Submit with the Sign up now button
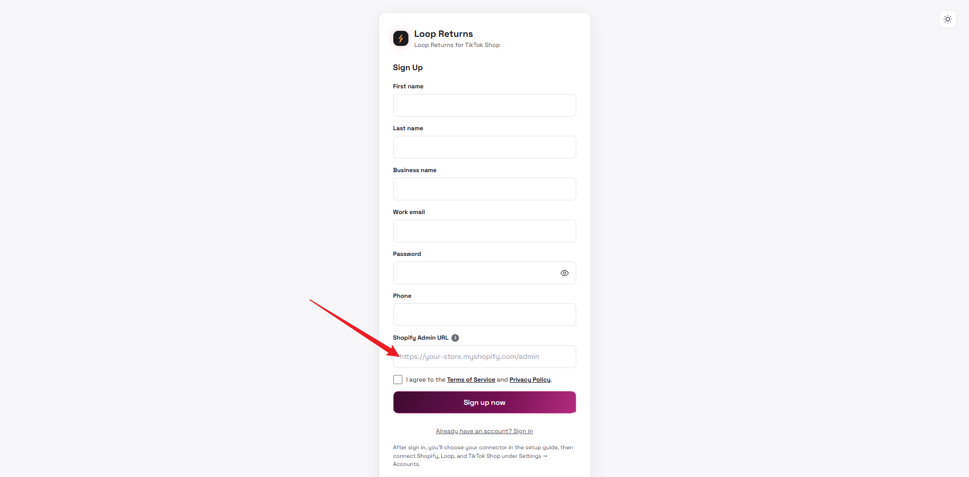The image size is (969, 477). (484, 402)
